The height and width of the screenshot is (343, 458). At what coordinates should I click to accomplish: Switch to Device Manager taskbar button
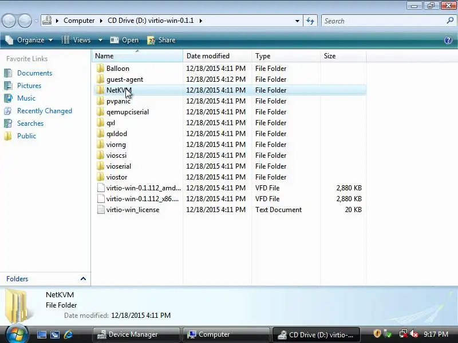(136, 334)
